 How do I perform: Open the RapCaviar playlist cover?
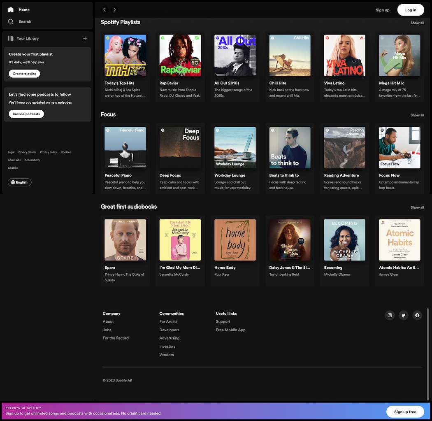click(180, 56)
